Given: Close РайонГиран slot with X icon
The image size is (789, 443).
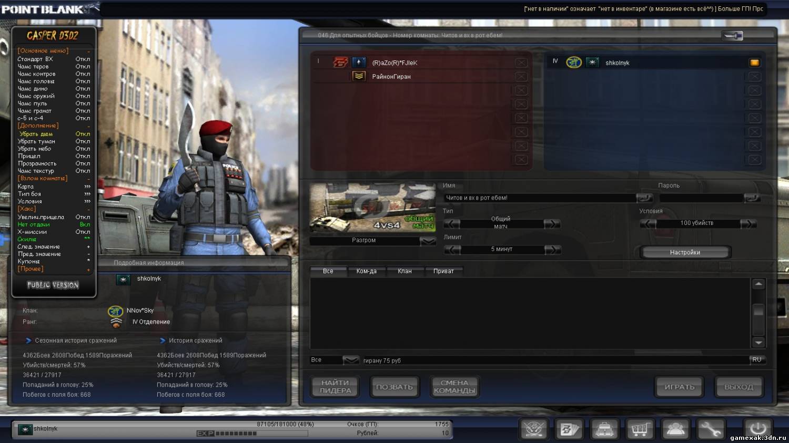Looking at the screenshot, I should (x=521, y=77).
